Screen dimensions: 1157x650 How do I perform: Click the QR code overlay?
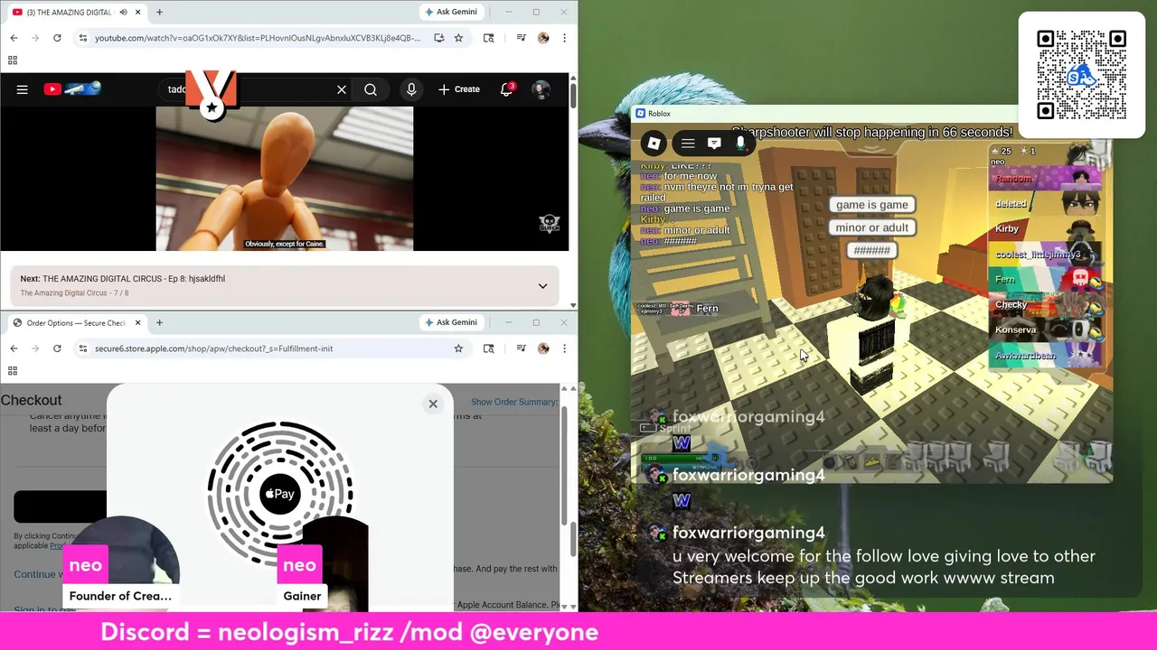pyautogui.click(x=1081, y=75)
